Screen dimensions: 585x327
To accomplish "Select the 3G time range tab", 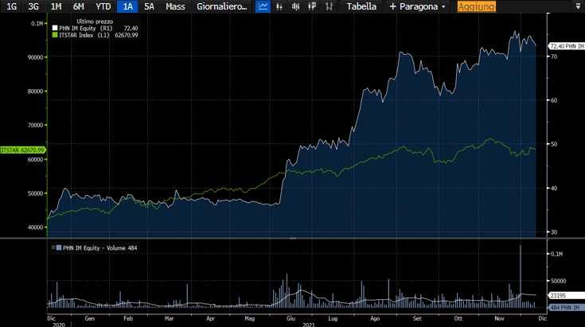I will tap(33, 6).
